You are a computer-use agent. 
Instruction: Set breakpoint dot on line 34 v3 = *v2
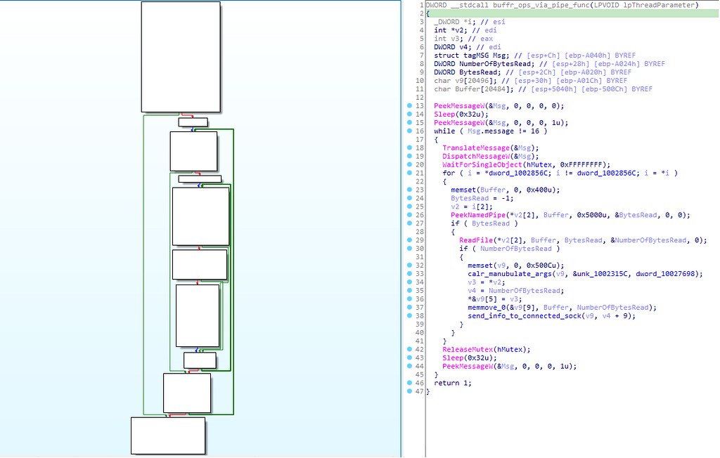click(410, 282)
